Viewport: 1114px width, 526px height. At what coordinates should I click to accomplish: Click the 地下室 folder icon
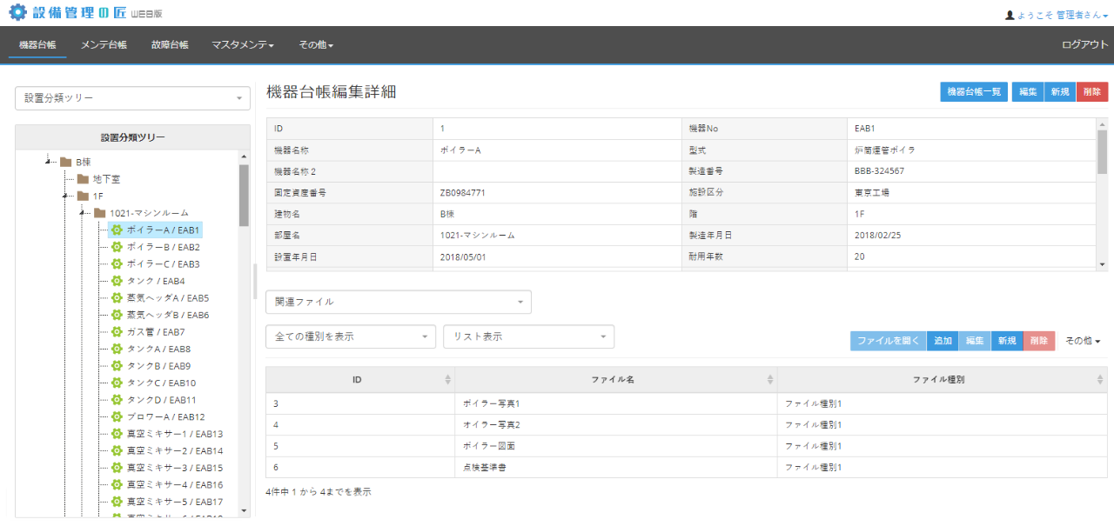[x=84, y=179]
